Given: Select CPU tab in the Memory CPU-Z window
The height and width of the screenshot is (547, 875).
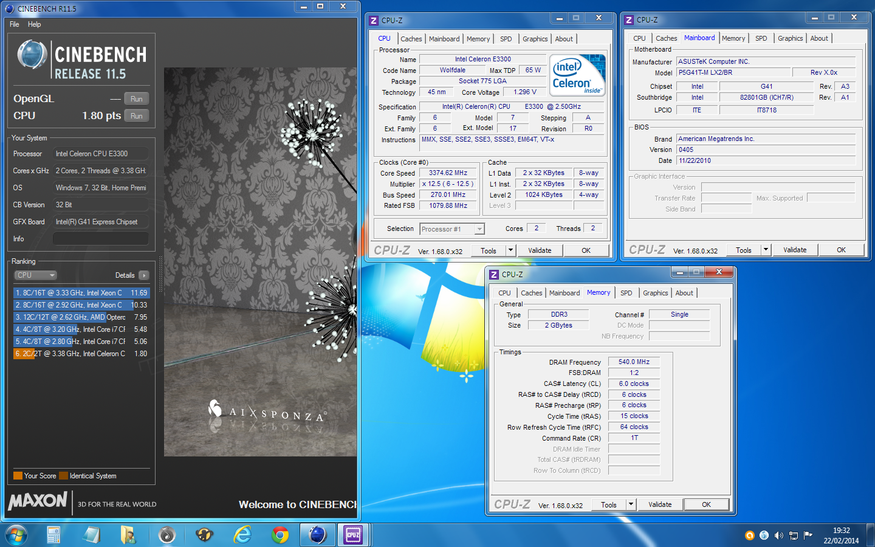Looking at the screenshot, I should pos(505,293).
